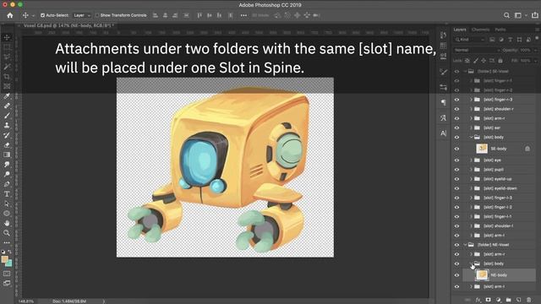Create new fill or adjustment layer
Screen dimensions: 541x304
(498, 300)
